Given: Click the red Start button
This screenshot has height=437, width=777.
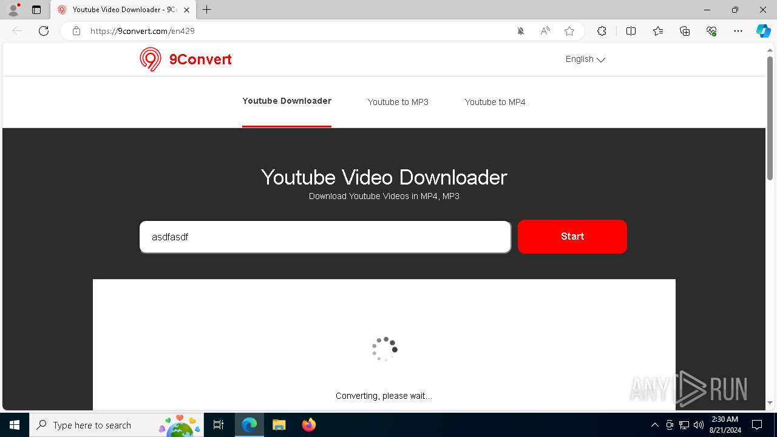Looking at the screenshot, I should (x=572, y=237).
